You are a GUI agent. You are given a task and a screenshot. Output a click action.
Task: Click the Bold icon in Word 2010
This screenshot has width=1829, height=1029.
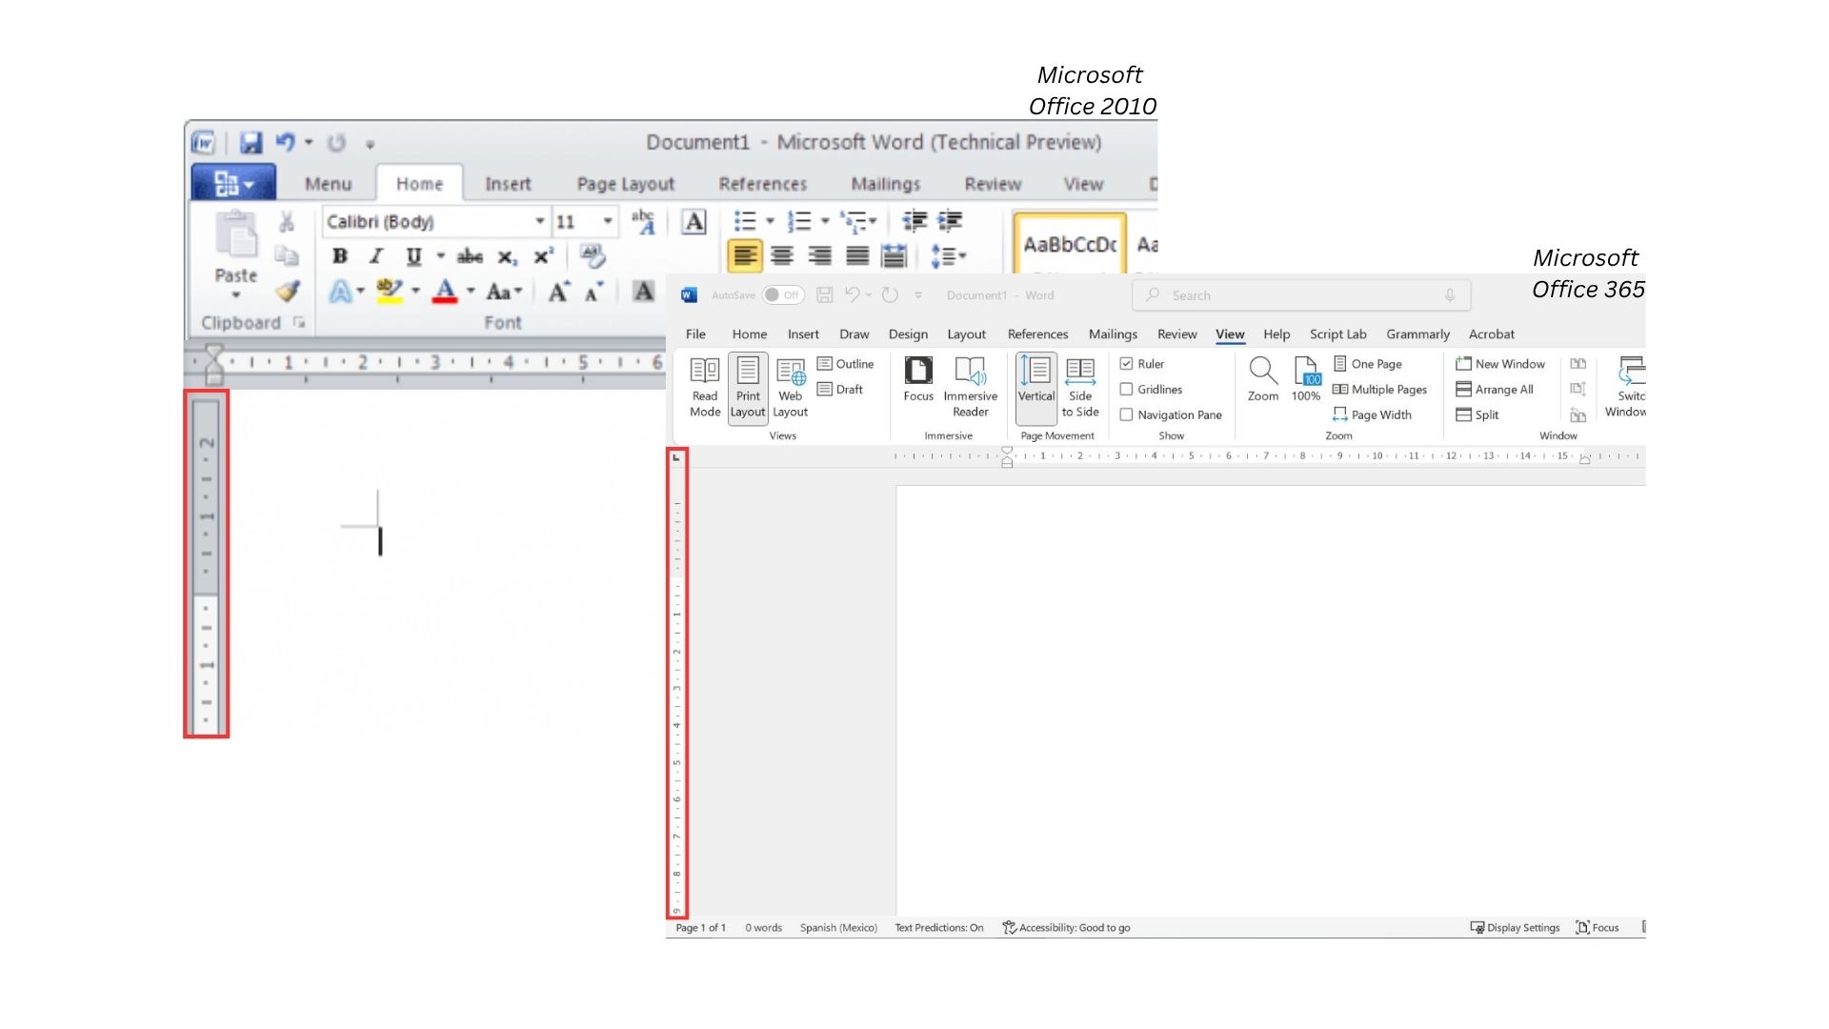tap(340, 256)
